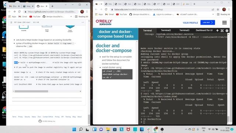This screenshot has width=236, height=133.
Task: Open YOUR PROFILE link on Katacoda
Action: pos(190,23)
